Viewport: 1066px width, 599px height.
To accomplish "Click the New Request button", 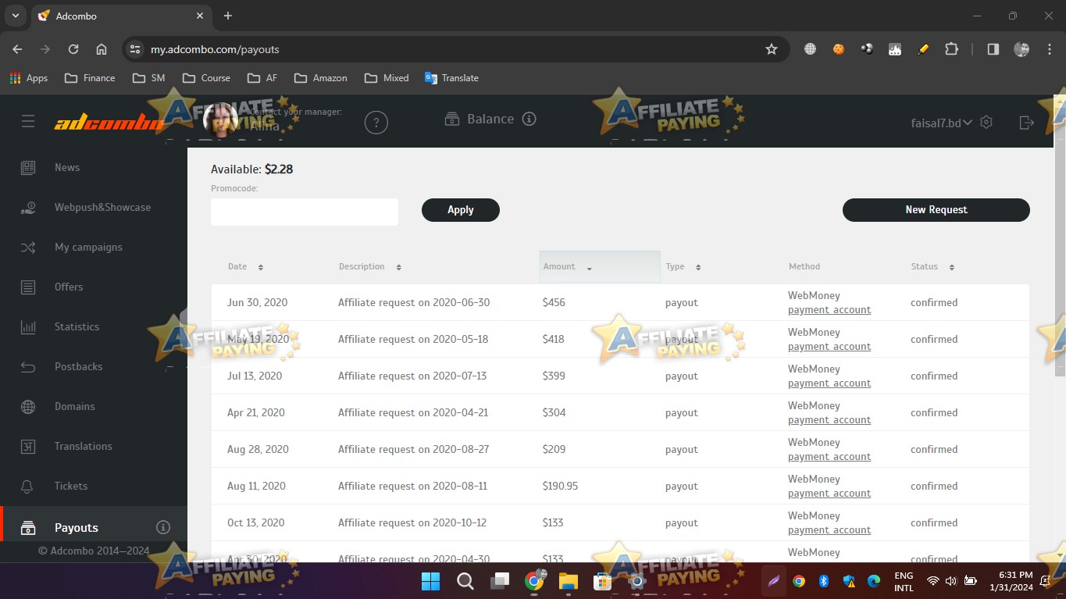I will pyautogui.click(x=936, y=210).
